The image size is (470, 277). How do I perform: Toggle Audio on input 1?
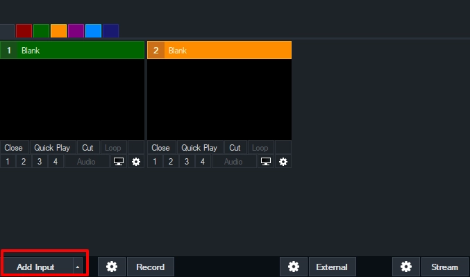[x=87, y=162]
